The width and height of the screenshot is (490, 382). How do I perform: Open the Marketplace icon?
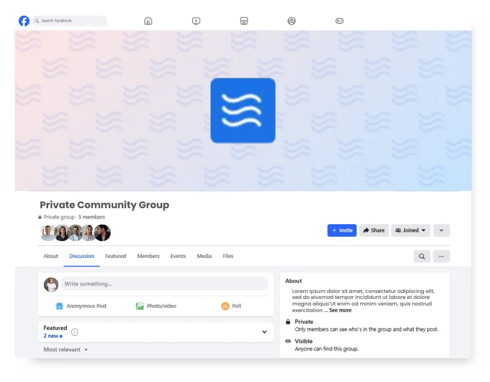pos(244,21)
